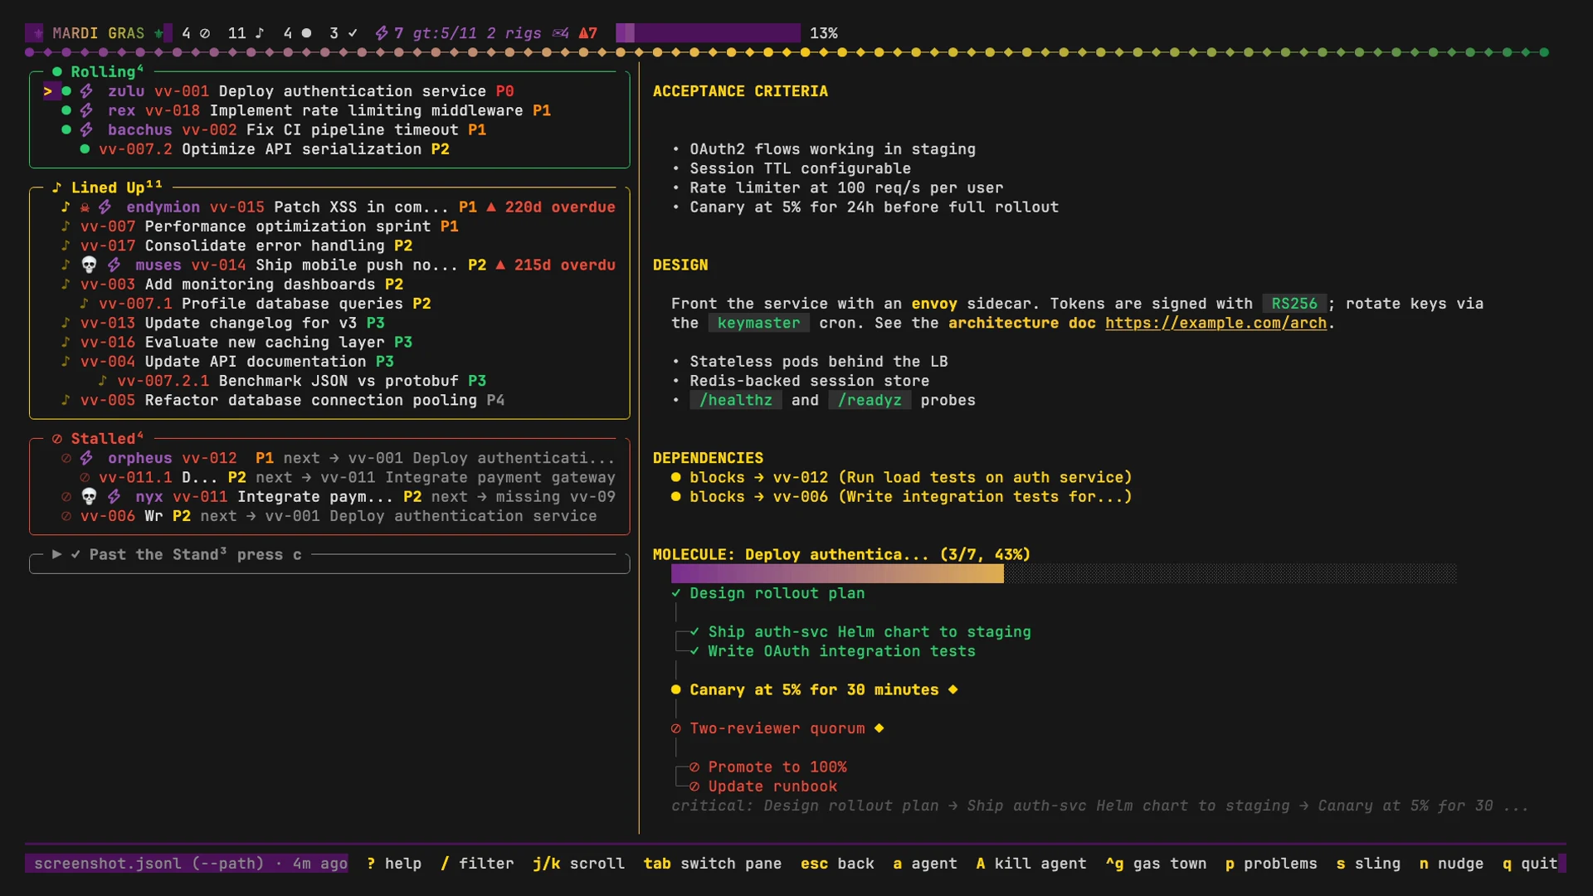Collapse the Stalled section header
The width and height of the screenshot is (1593, 896).
98,438
